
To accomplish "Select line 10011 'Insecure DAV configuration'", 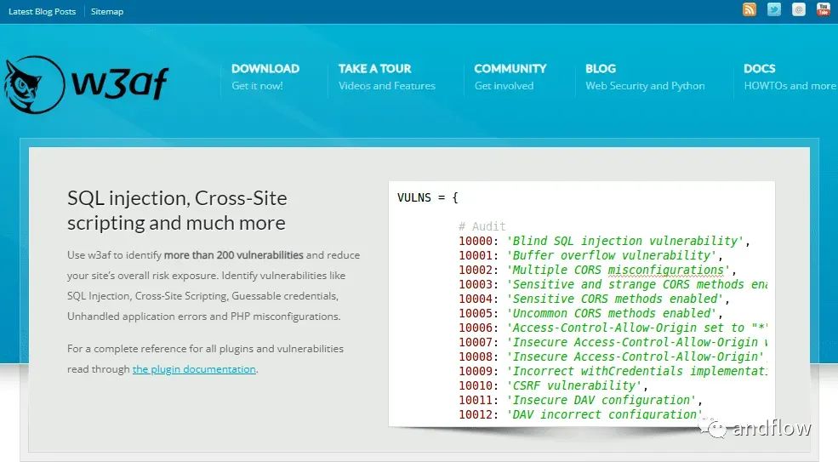I will pos(580,399).
